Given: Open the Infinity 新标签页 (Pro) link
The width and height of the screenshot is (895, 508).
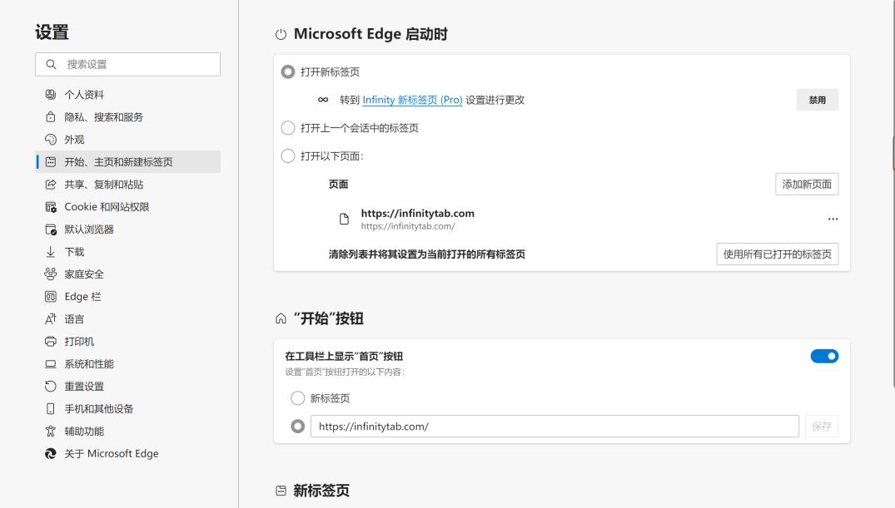Looking at the screenshot, I should pyautogui.click(x=412, y=100).
